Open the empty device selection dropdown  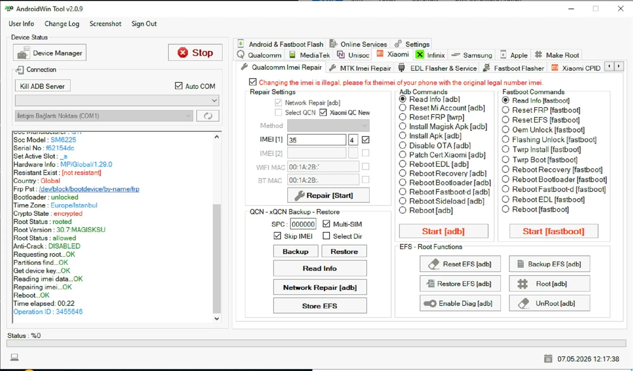pos(117,101)
